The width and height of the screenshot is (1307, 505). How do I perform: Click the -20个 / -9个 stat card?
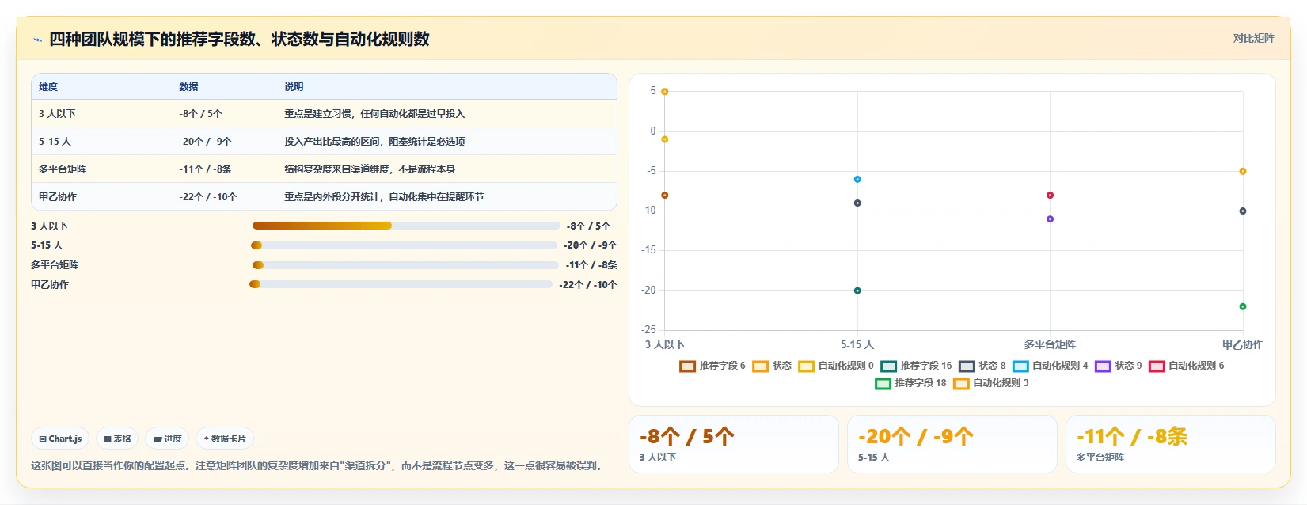952,444
